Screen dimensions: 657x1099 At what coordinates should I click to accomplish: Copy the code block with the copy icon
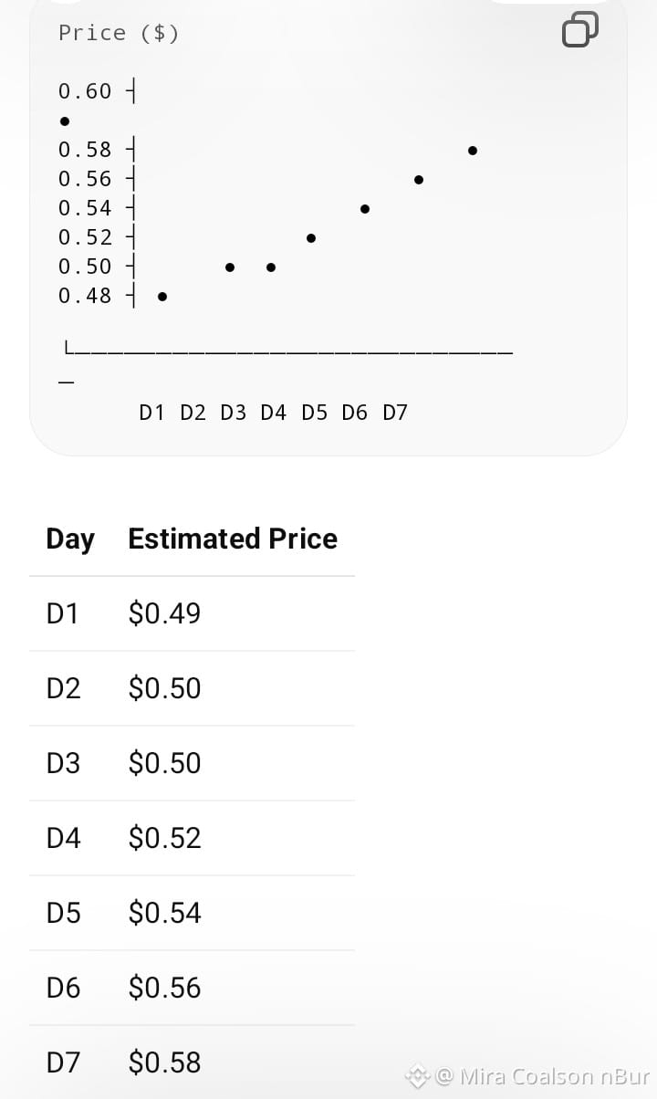[x=580, y=29]
